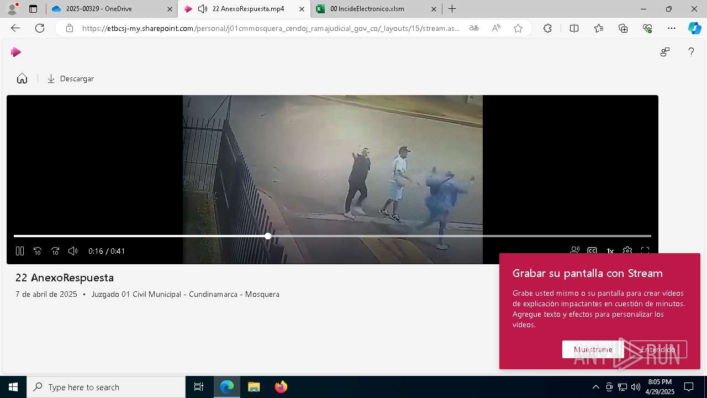Dismiss the popup with Entendido
This screenshot has height=398, width=707.
[x=658, y=349]
